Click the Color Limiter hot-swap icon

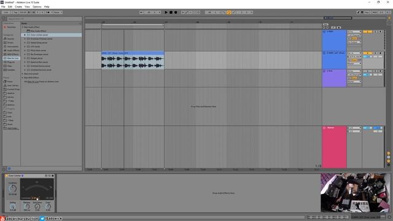pyautogui.click(x=49, y=176)
